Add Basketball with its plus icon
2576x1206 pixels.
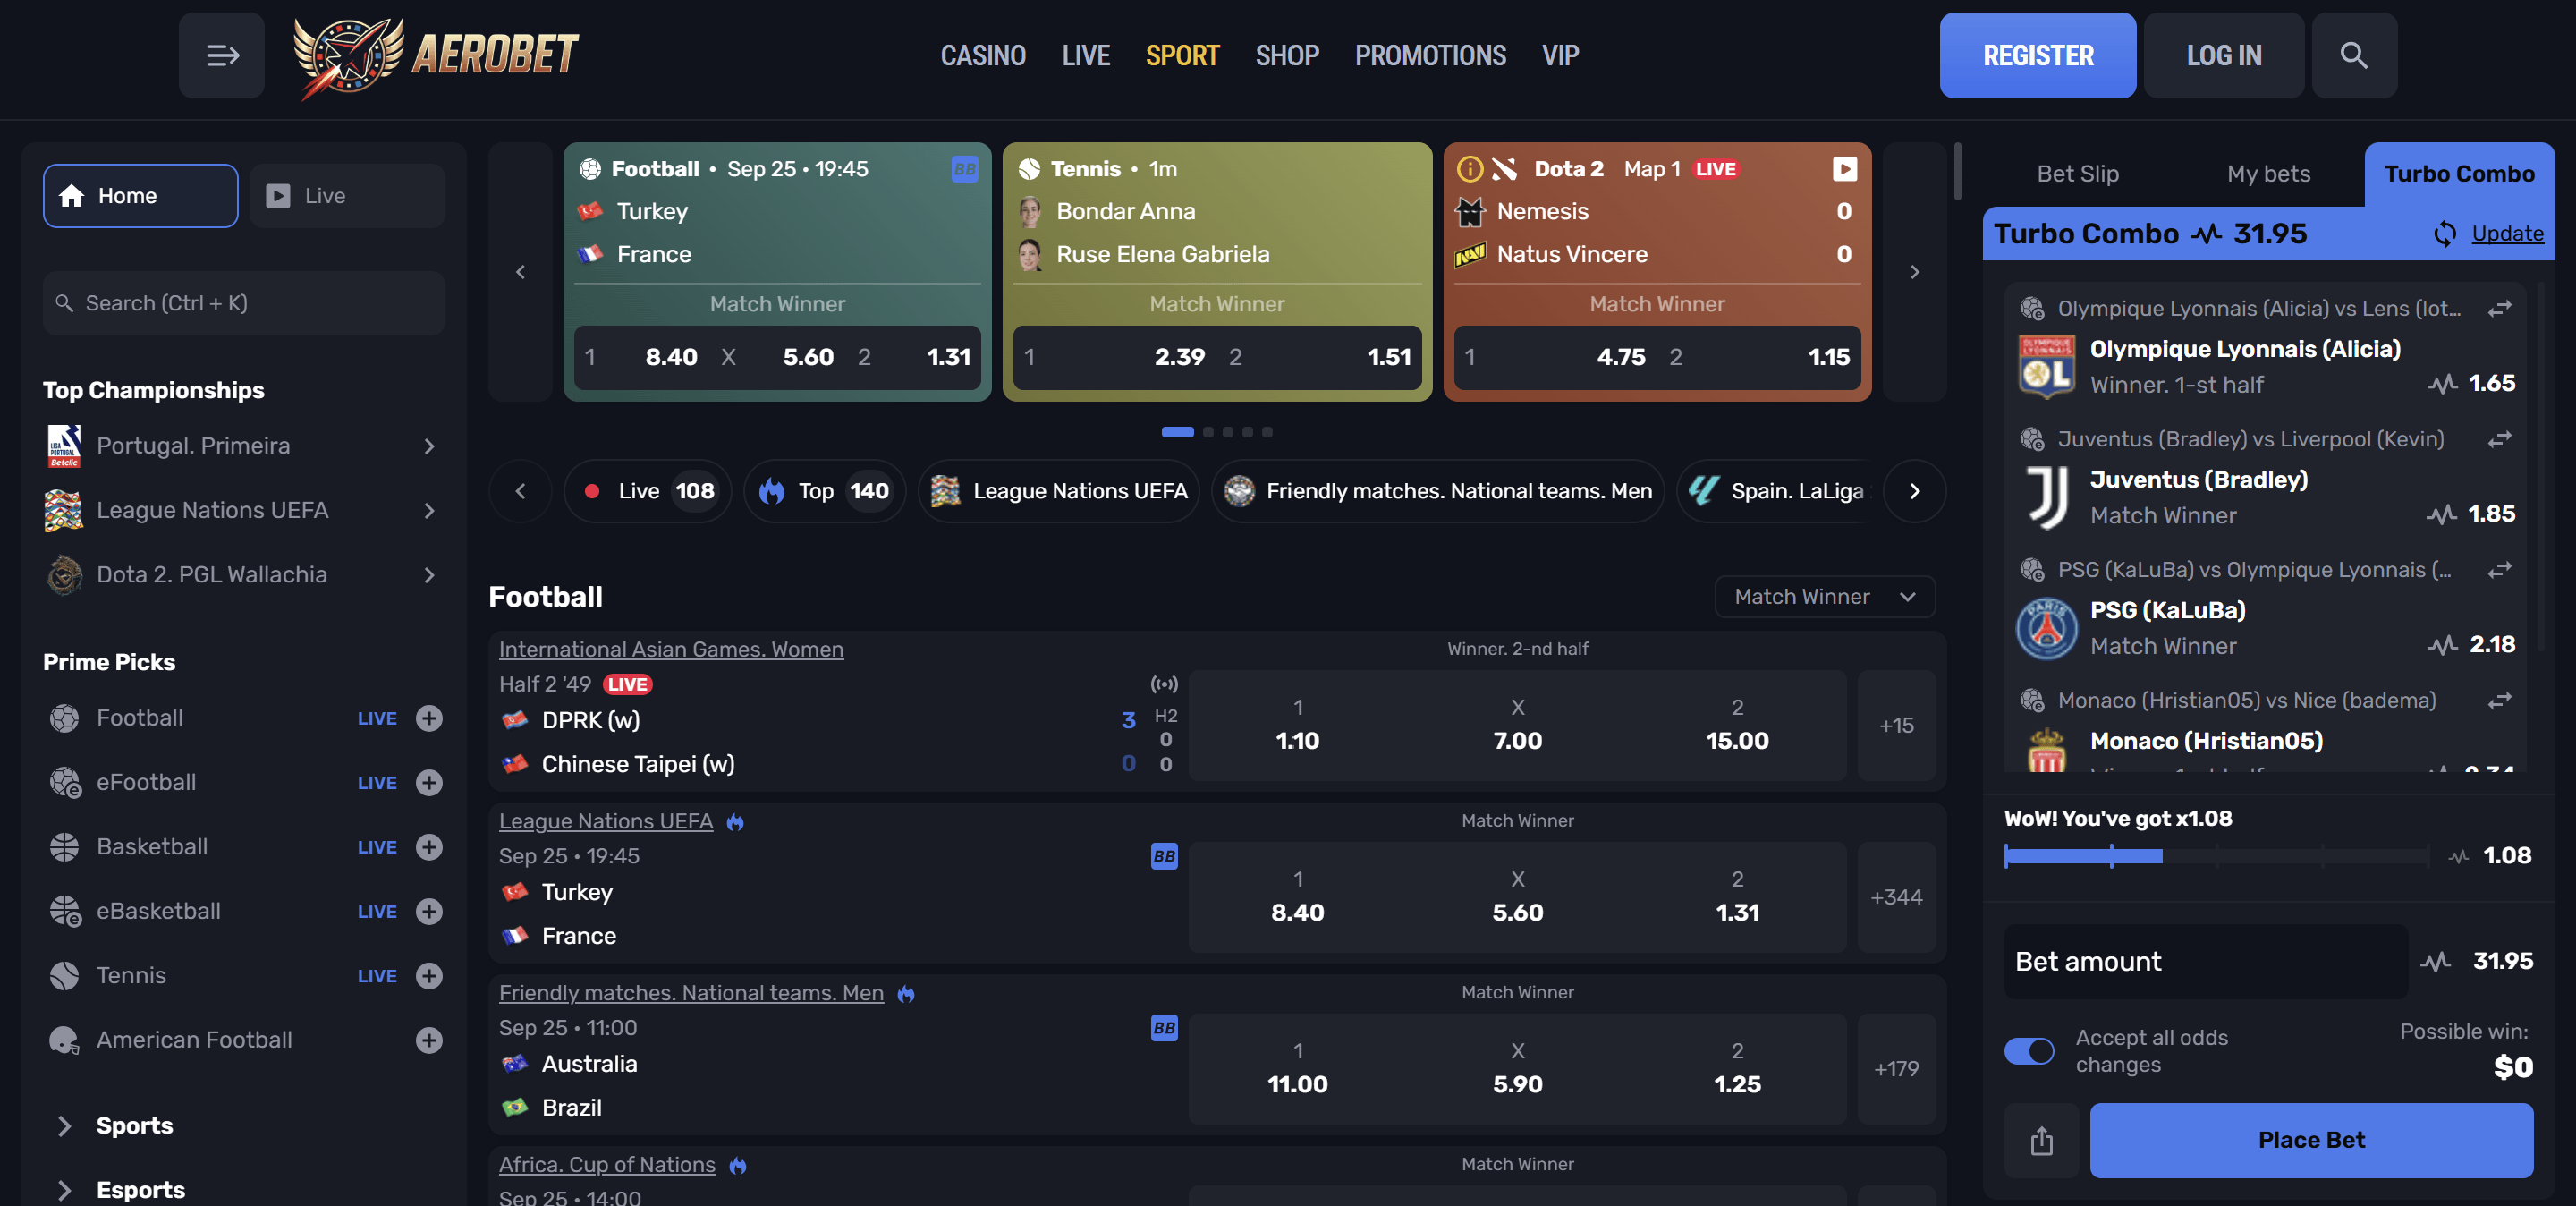[429, 847]
